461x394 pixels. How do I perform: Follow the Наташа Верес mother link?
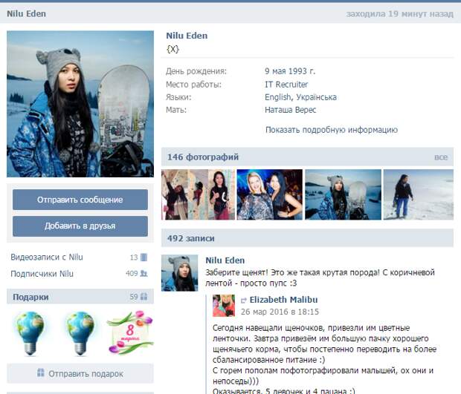pyautogui.click(x=290, y=110)
